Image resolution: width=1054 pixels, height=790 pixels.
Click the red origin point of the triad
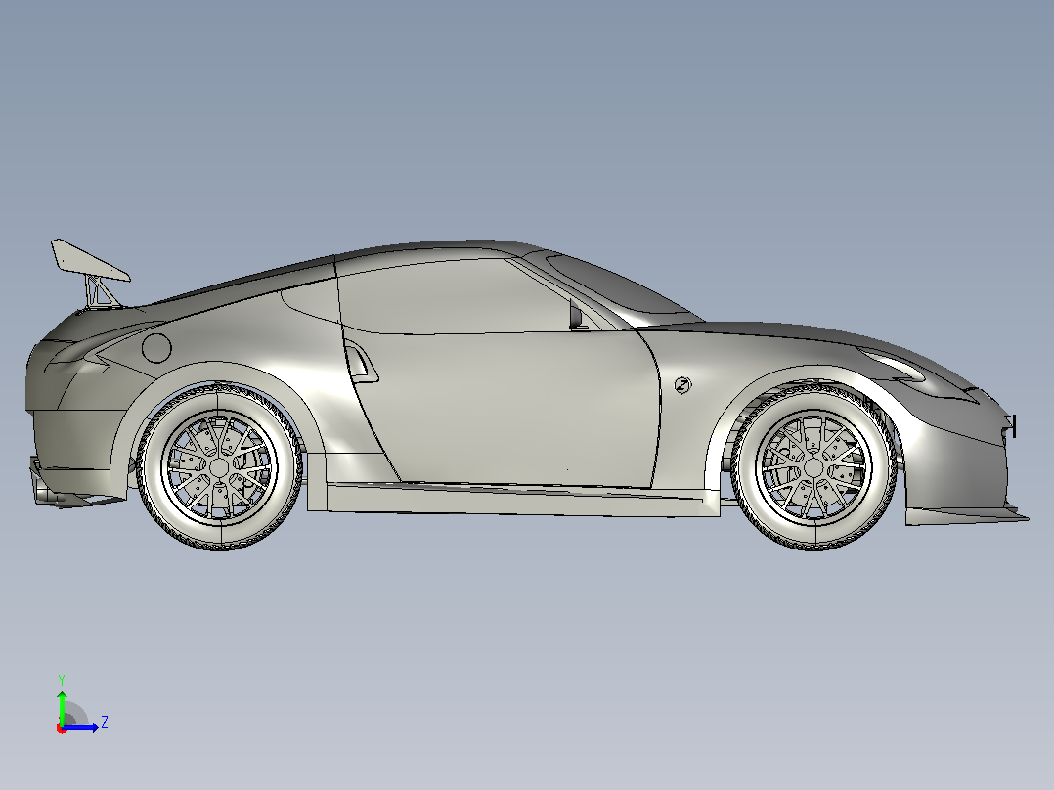(x=62, y=728)
